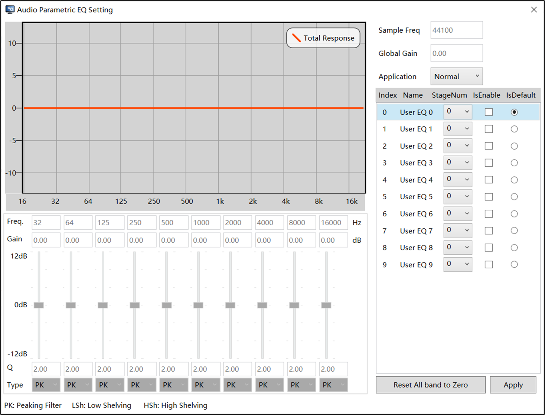Viewport: 545px width, 415px height.
Task: Turn on the User EQ 5 checkbox
Action: (489, 197)
